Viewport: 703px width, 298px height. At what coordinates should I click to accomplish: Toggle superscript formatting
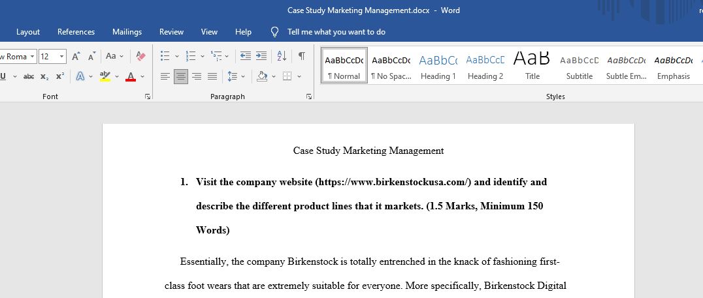tap(59, 76)
